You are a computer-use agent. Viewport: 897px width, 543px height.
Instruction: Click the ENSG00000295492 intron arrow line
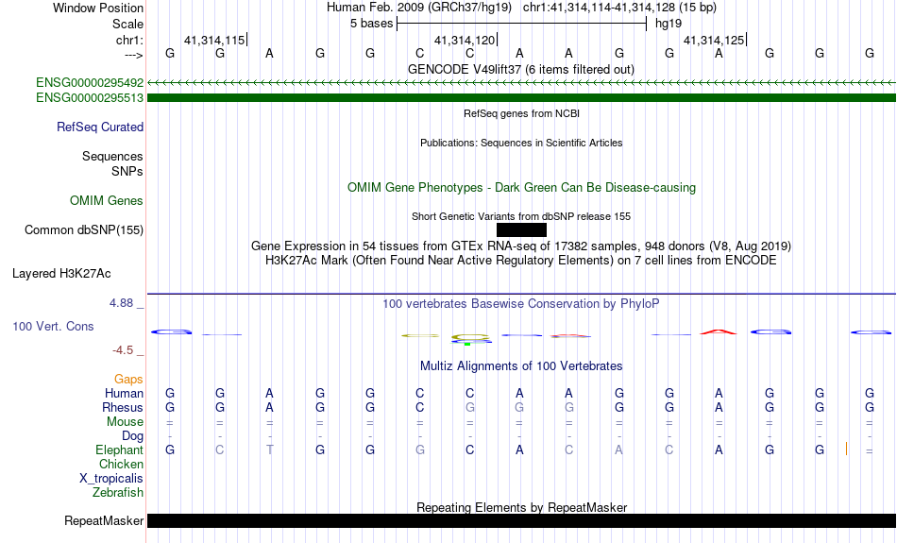522,83
